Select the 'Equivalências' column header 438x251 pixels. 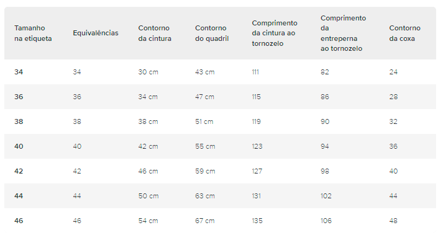coord(96,33)
